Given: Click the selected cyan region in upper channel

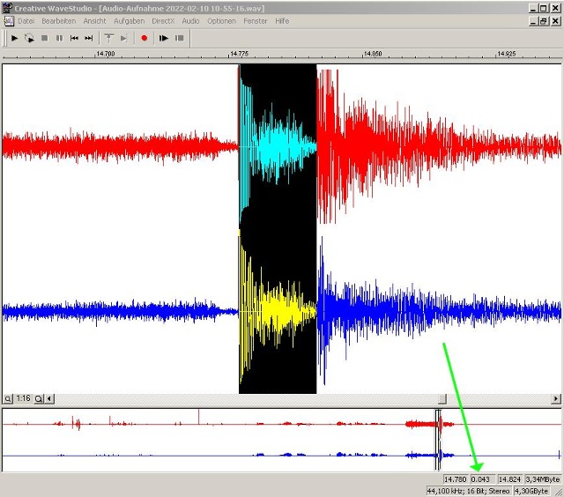Looking at the screenshot, I should (x=278, y=145).
